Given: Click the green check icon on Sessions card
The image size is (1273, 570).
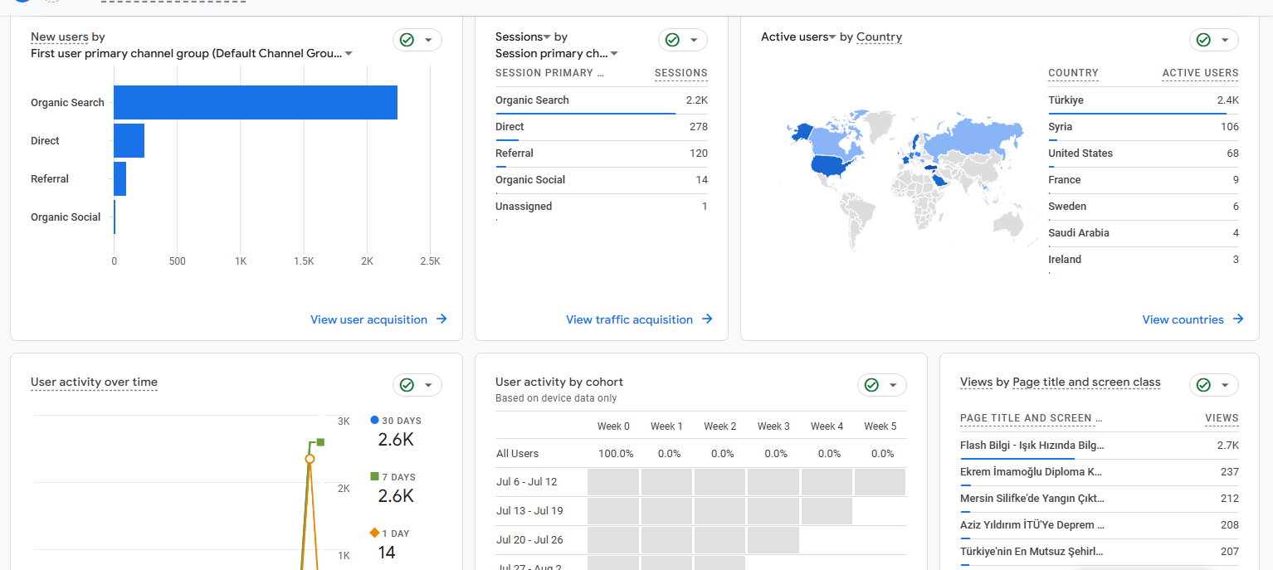Looking at the screenshot, I should [672, 40].
